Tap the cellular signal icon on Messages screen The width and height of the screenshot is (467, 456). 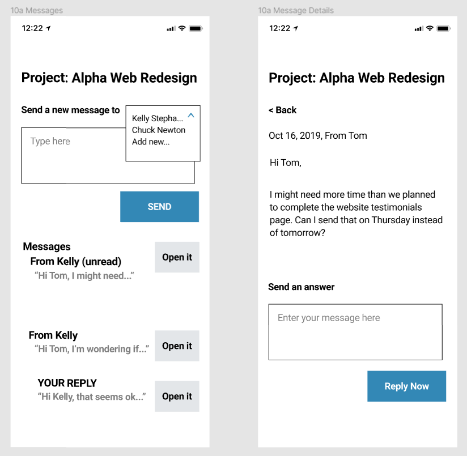[171, 29]
